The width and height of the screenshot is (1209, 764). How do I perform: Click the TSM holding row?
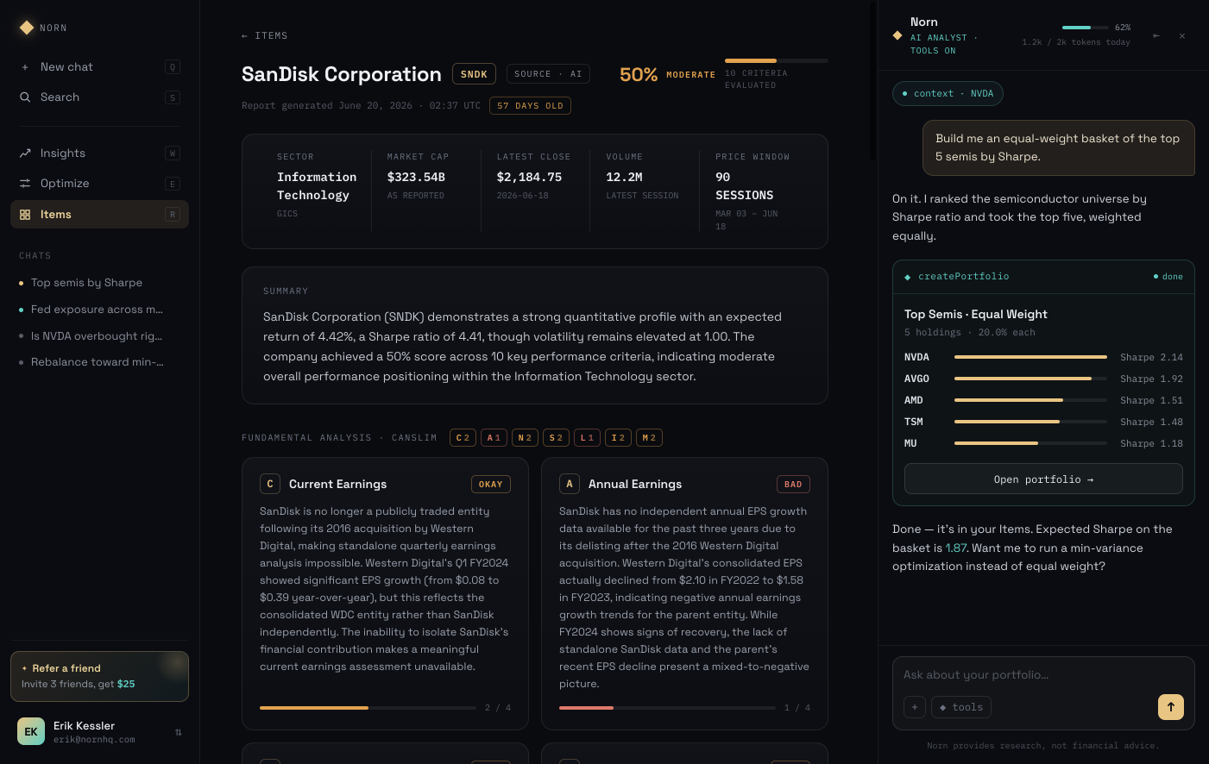click(1043, 422)
